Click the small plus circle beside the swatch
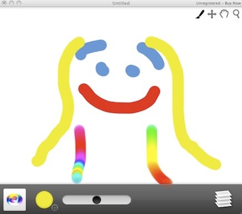Screen dimensions: 242x214 pos(55,208)
